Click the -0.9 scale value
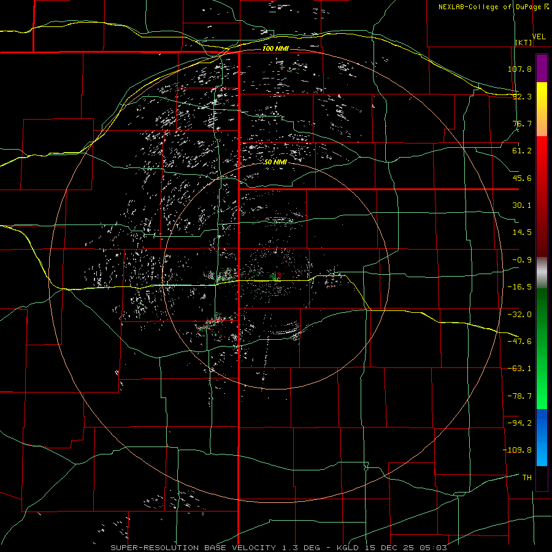Screen dimensions: 552x552 (522, 260)
